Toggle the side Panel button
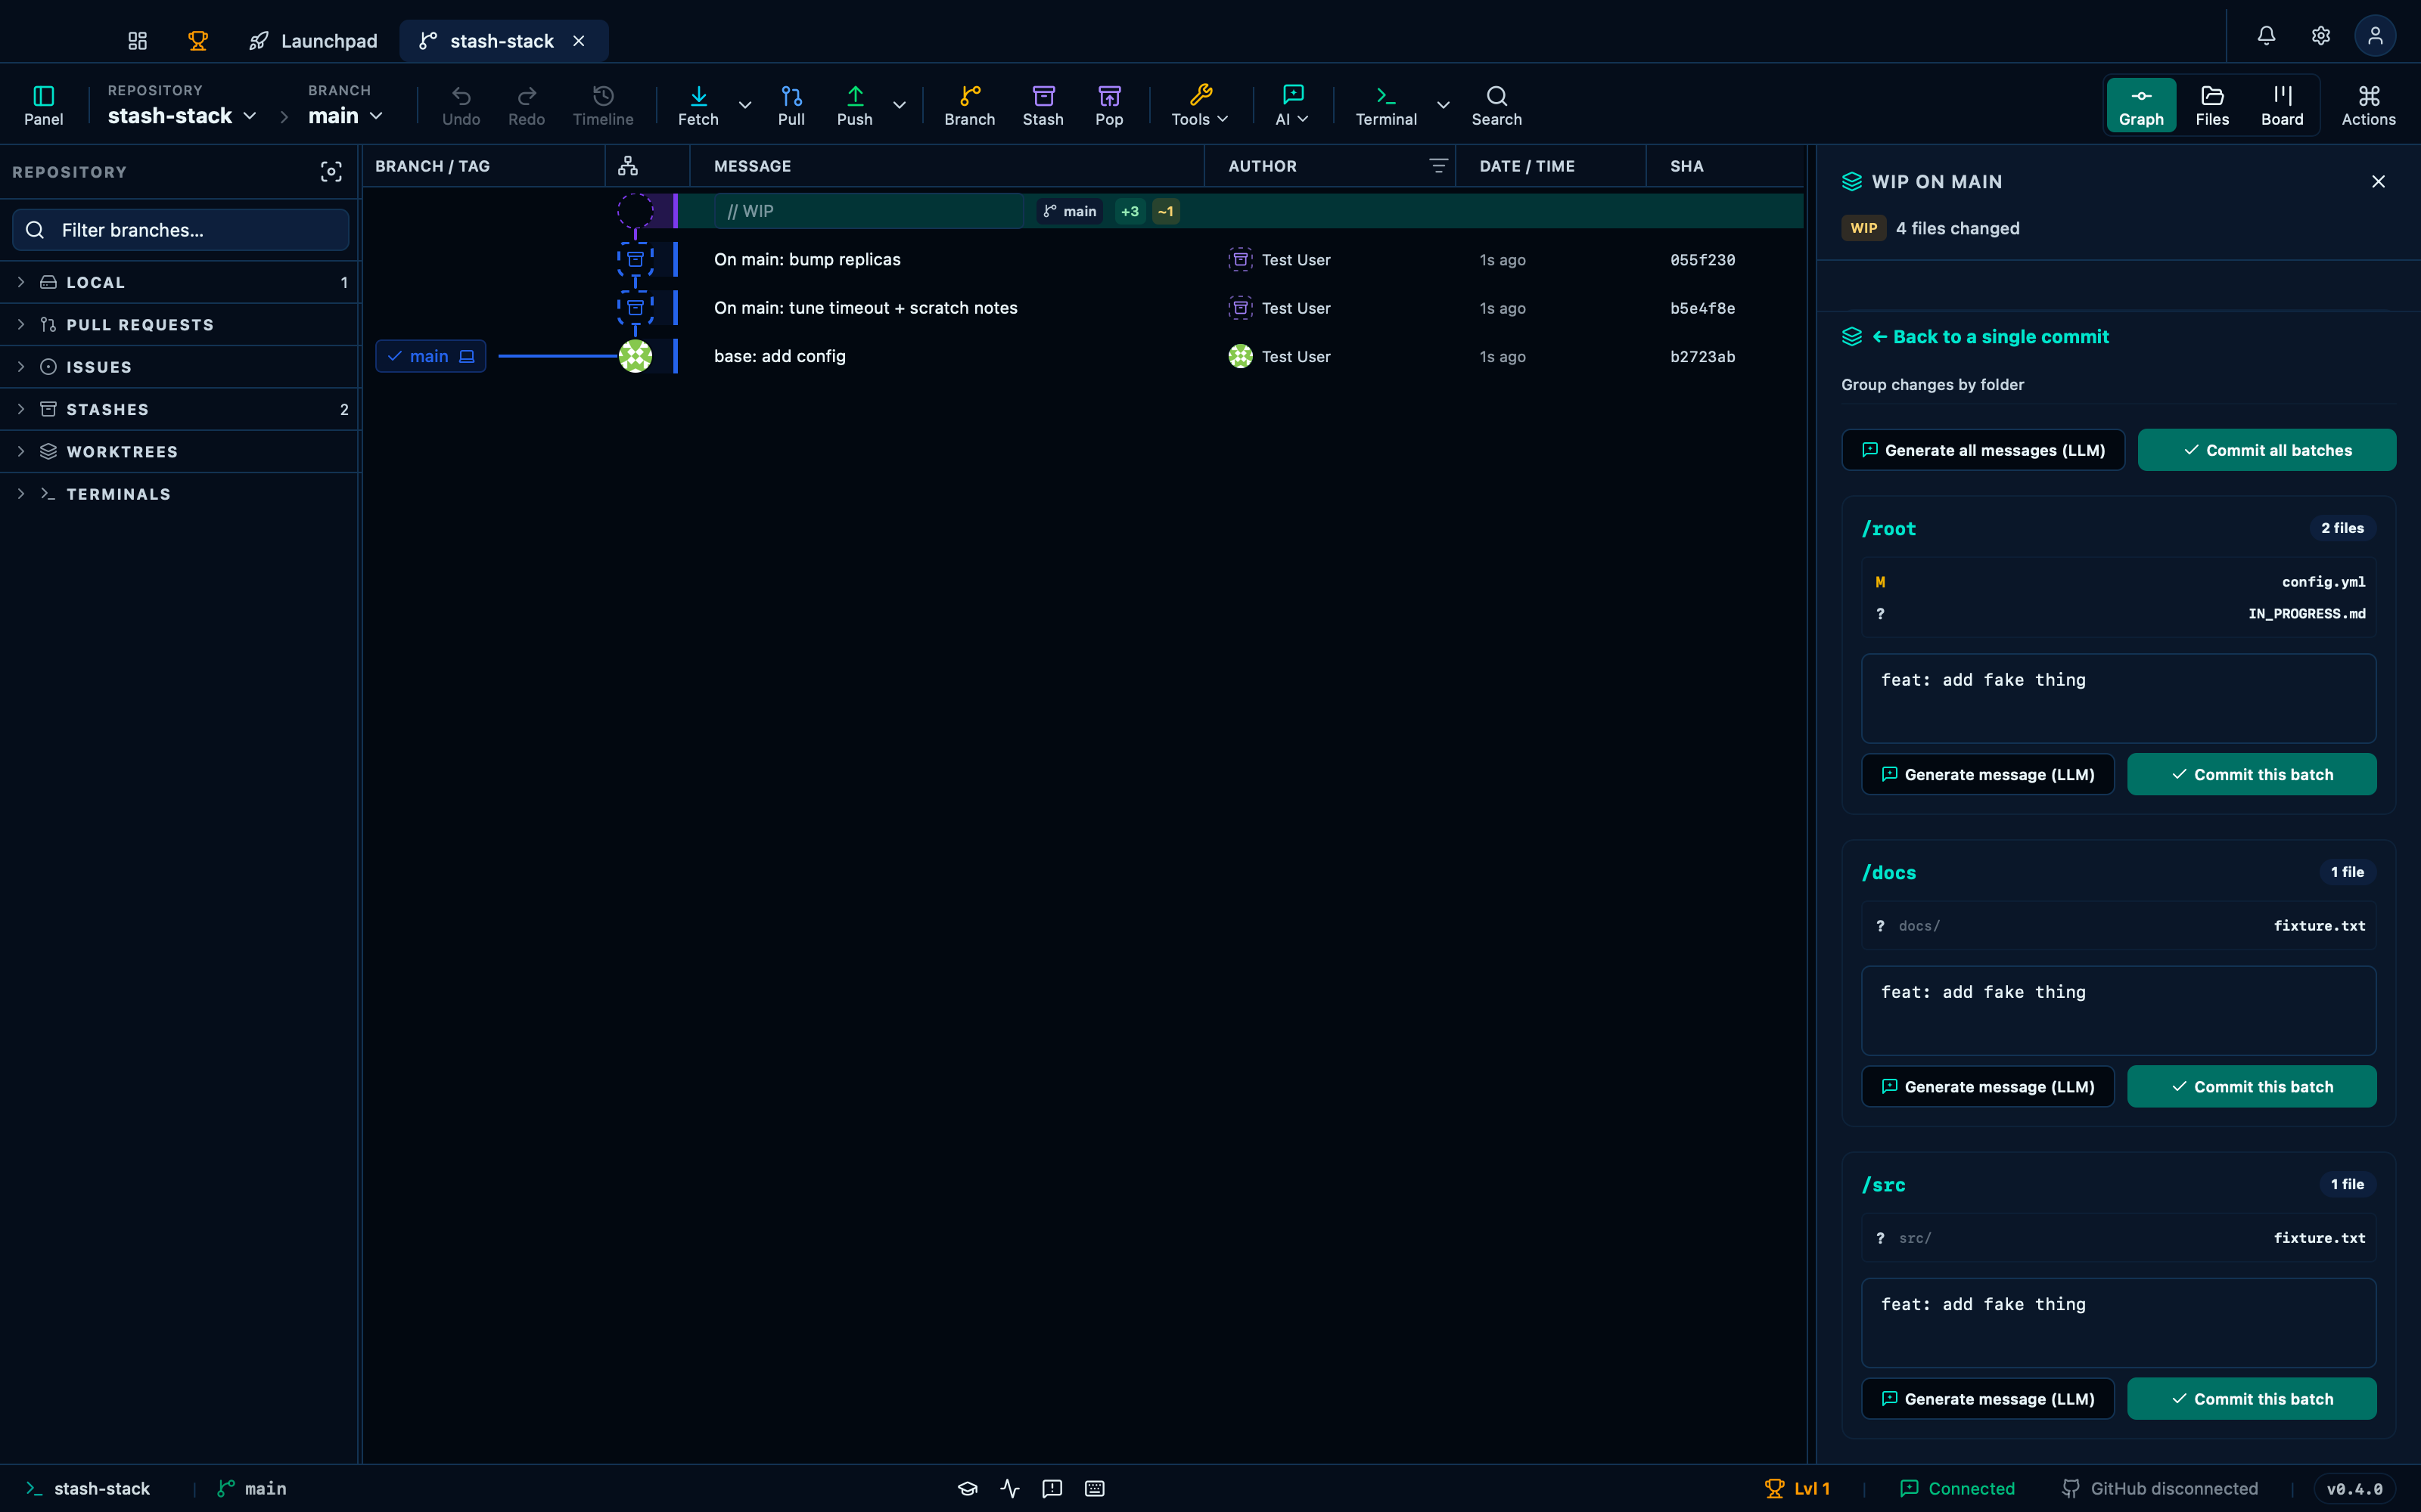Image resolution: width=2421 pixels, height=1512 pixels. pyautogui.click(x=44, y=105)
